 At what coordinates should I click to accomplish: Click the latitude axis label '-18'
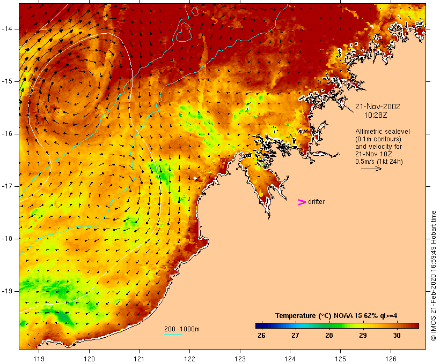(7, 239)
